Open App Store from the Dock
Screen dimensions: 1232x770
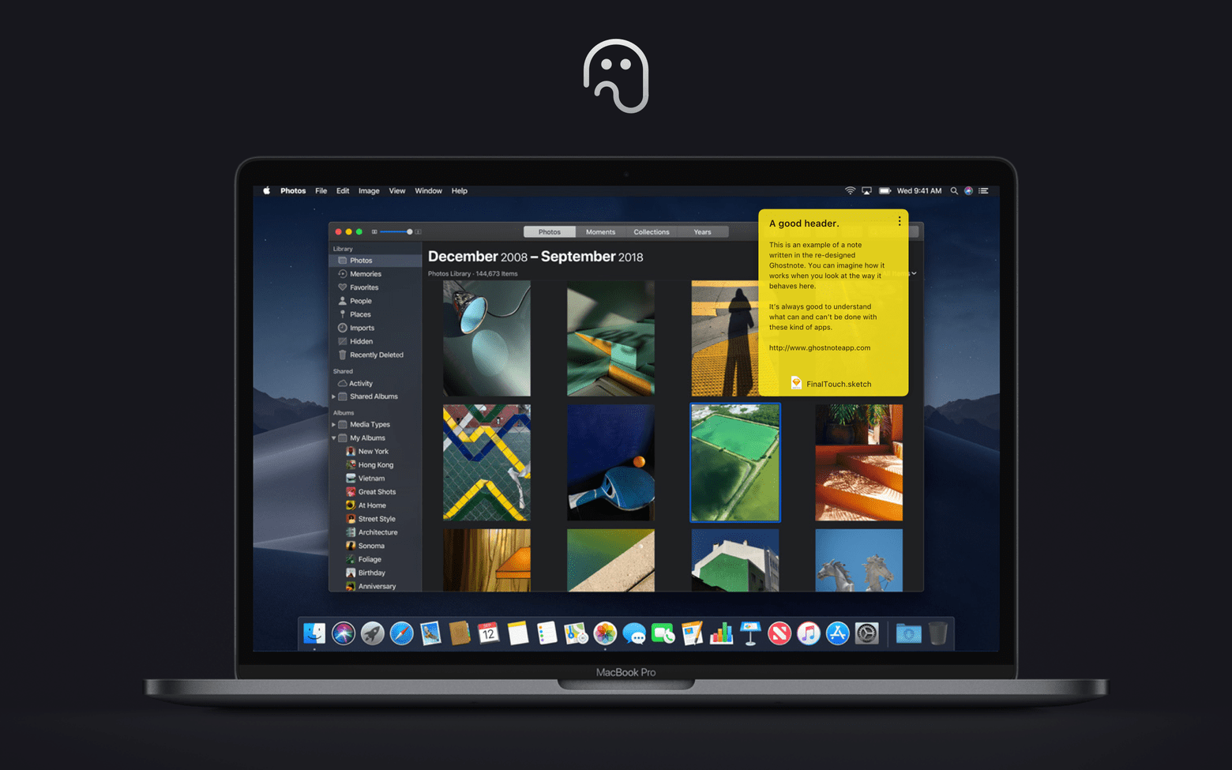click(x=837, y=633)
